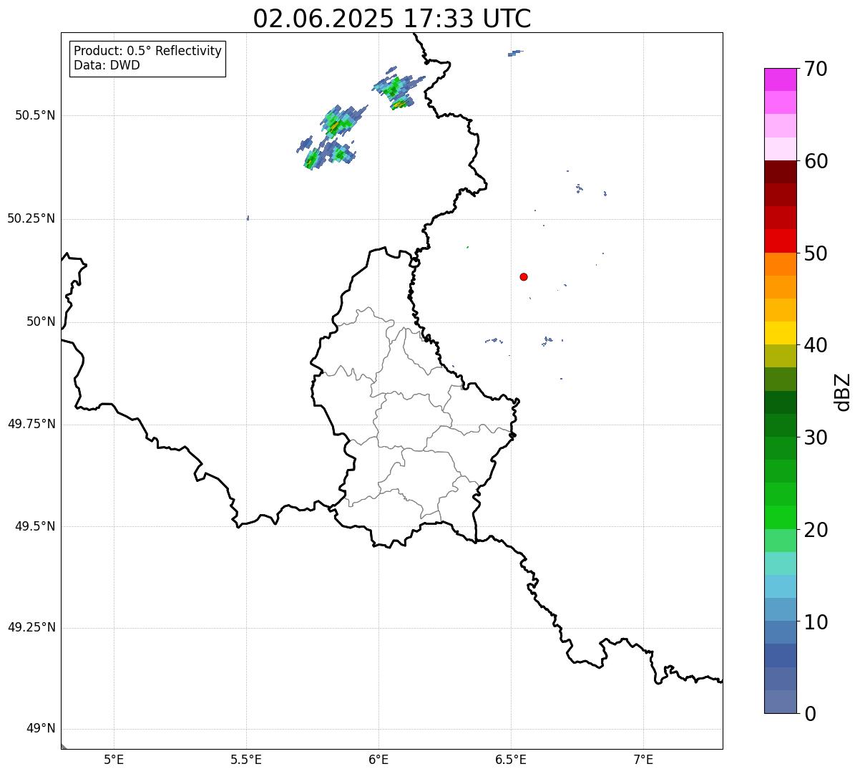The height and width of the screenshot is (774, 860).
Task: Click the grey-blue bottom colorbar segment
Action: [x=781, y=702]
